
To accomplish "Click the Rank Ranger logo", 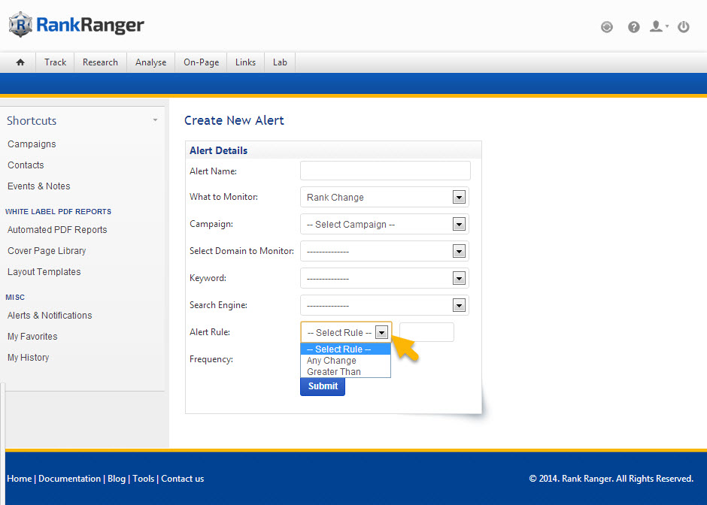I will [77, 25].
